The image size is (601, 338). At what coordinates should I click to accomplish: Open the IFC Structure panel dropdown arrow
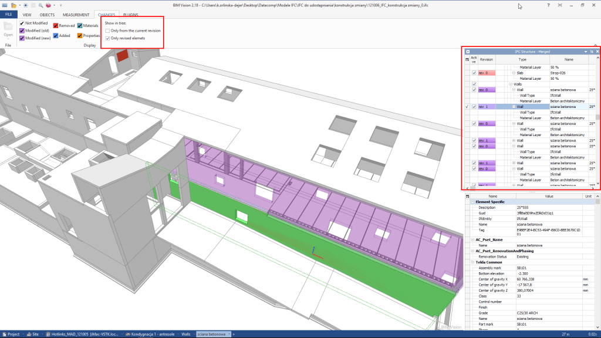(x=585, y=52)
